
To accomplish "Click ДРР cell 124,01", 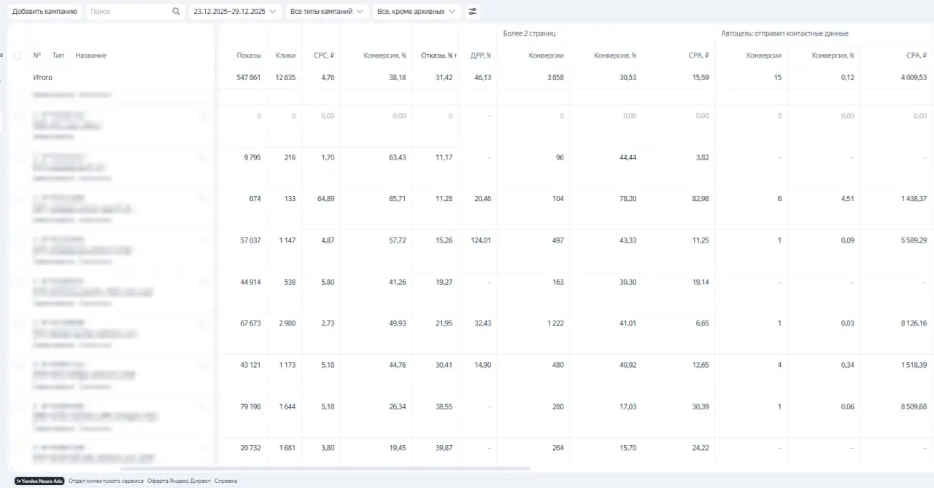I will tap(481, 240).
